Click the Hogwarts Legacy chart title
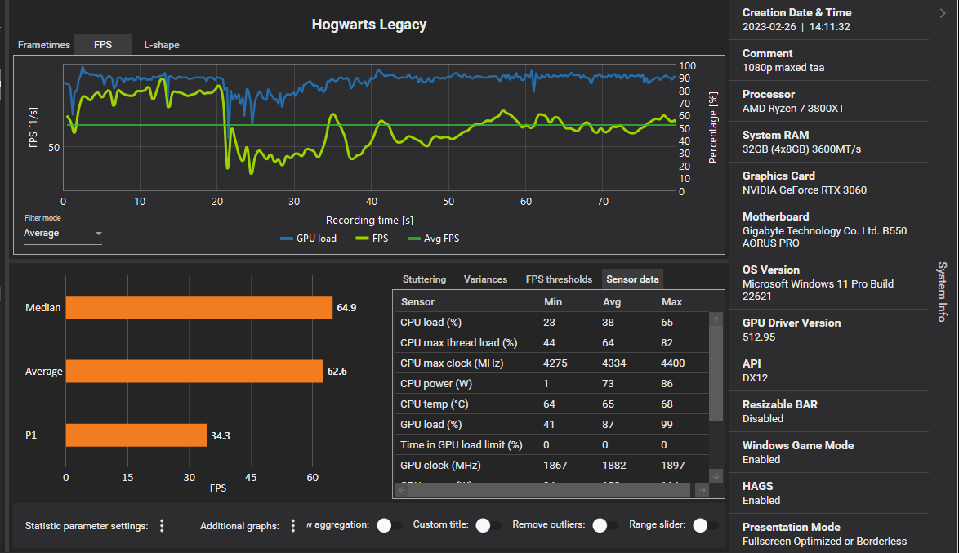The width and height of the screenshot is (959, 553). coord(368,25)
